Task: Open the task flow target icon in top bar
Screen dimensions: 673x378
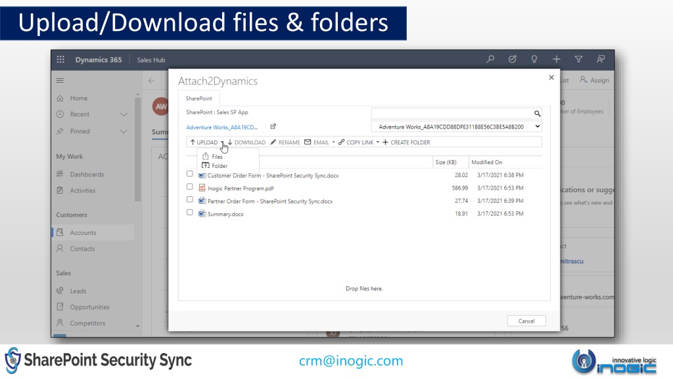Action: coord(512,59)
